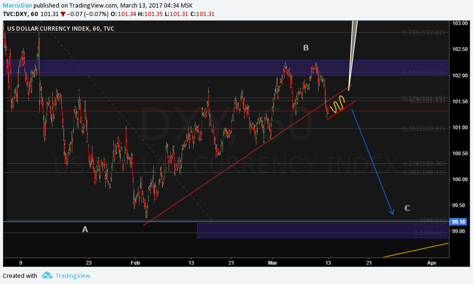Click the TradingView cloud logo icon

click(47, 275)
